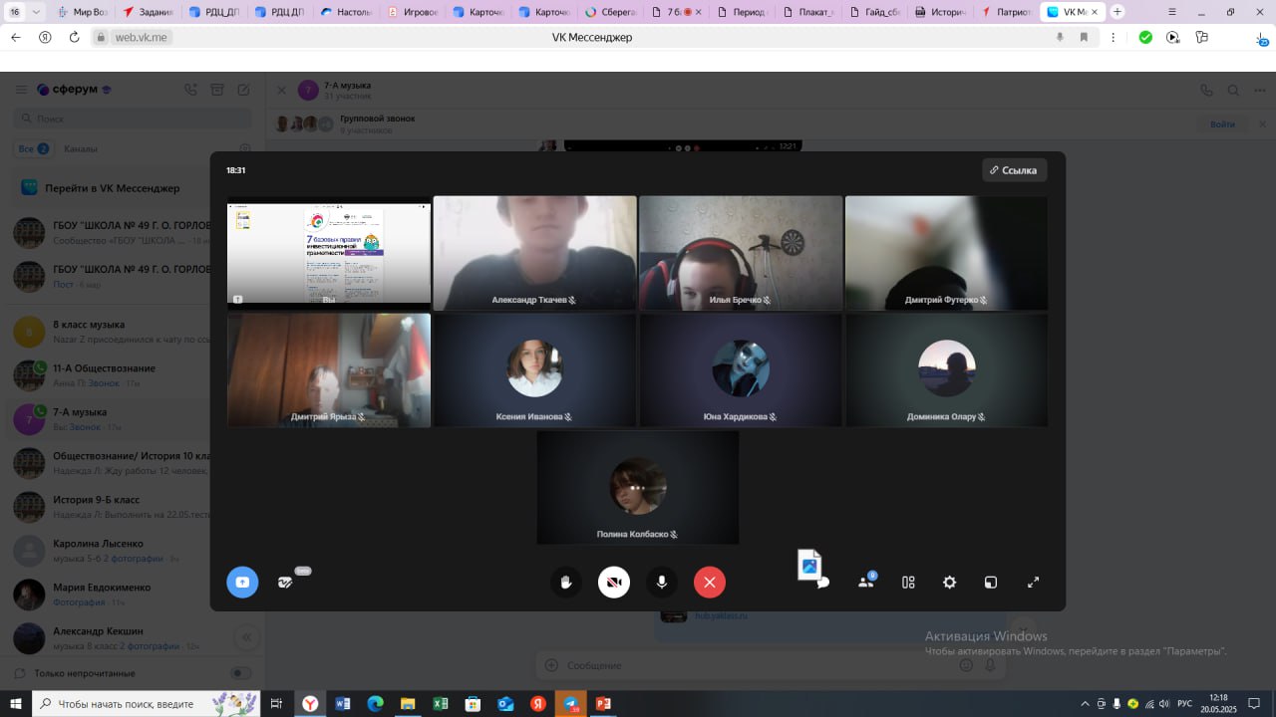Select Александр Ткачев video tile
Image resolution: width=1276 pixels, height=717 pixels.
[534, 253]
